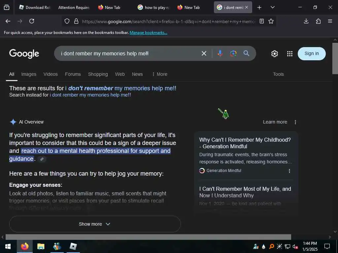This screenshot has height=253, width=338.
Task: Select the News results tab
Action: pyautogui.click(x=137, y=74)
